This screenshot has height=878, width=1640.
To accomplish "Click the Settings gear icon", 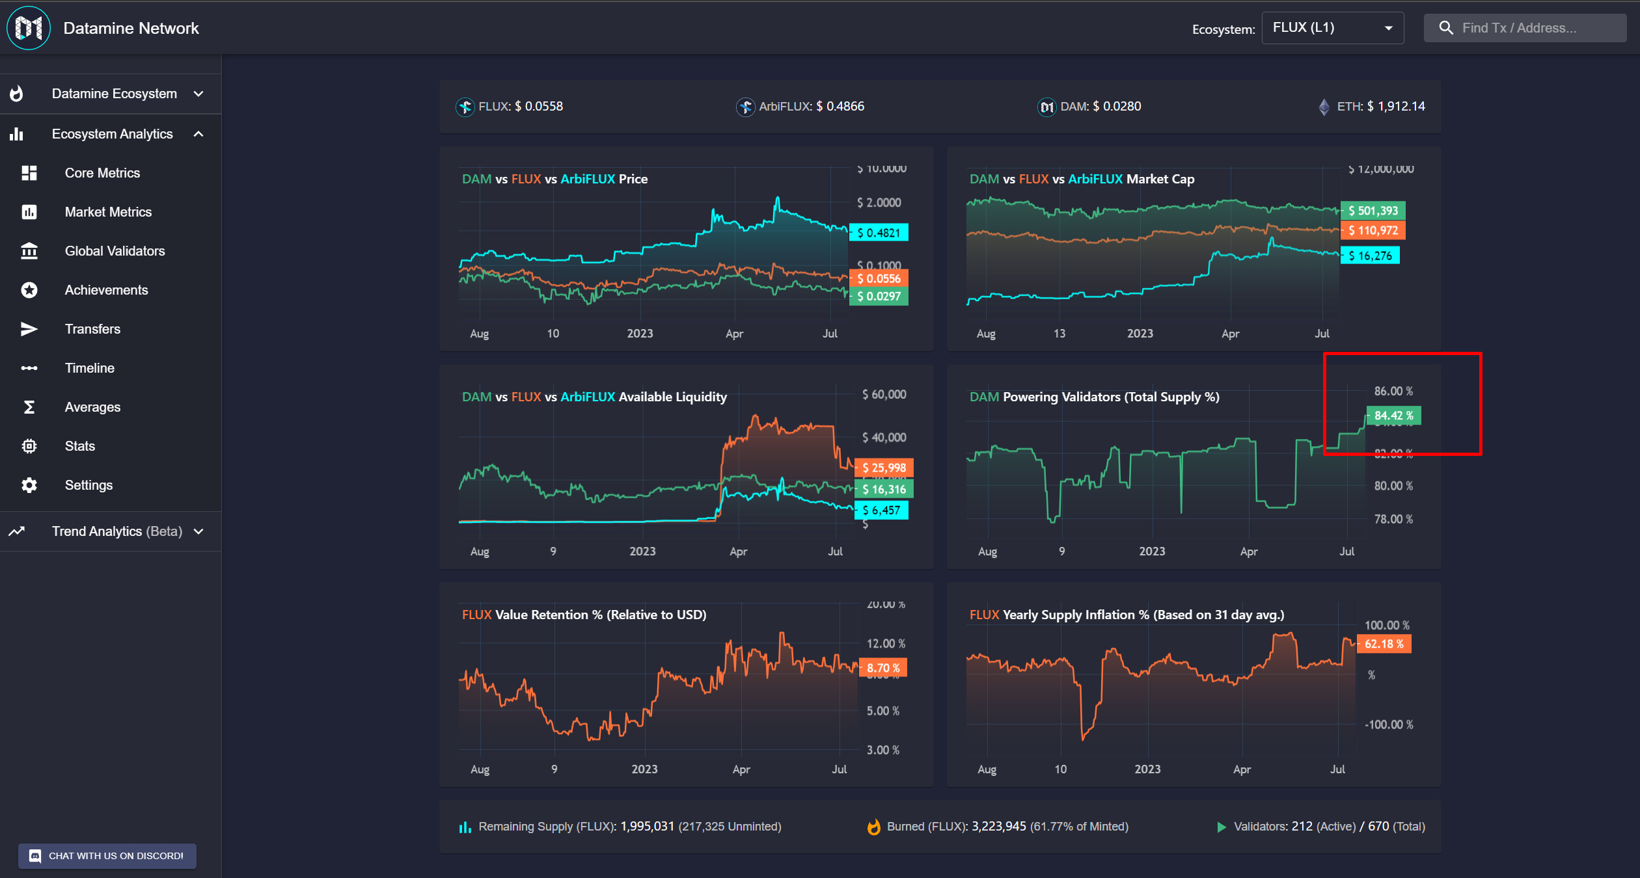I will point(29,485).
